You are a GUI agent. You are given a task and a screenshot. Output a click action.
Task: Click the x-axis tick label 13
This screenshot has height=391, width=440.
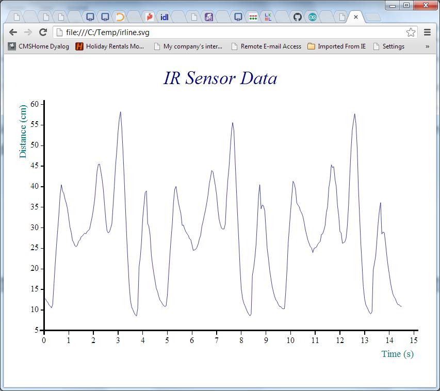(x=365, y=340)
